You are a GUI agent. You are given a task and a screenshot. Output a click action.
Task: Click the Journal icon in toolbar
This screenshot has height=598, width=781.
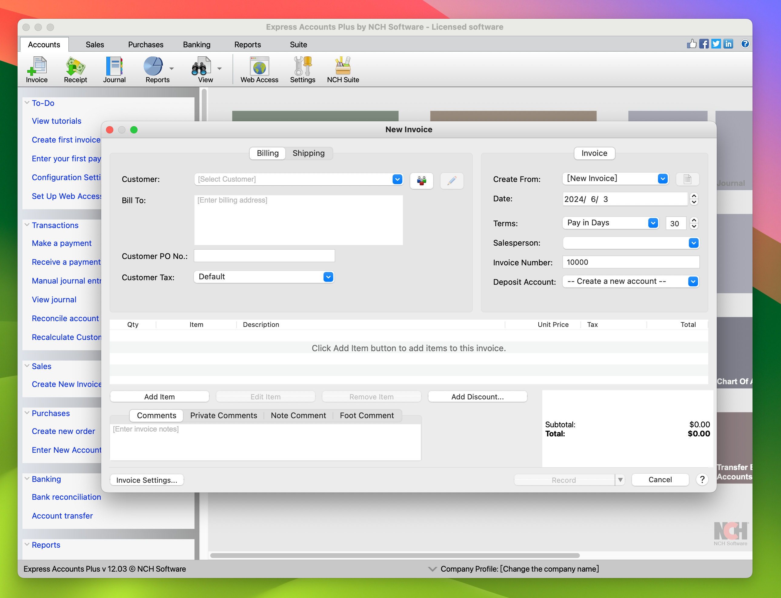114,70
